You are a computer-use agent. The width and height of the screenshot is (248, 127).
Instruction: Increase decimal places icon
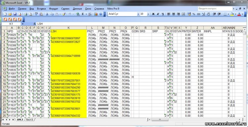tap(204, 14)
